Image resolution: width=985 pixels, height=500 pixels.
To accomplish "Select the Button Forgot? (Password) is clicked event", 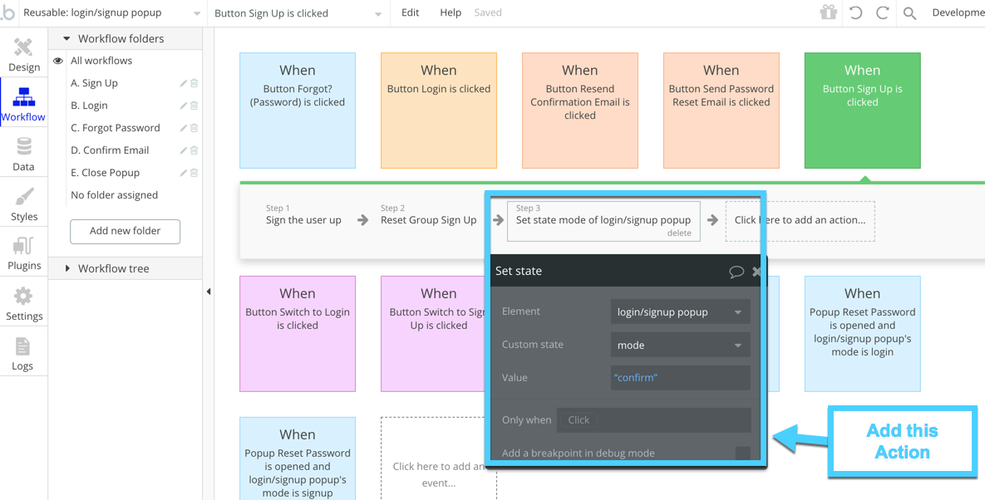I will click(x=298, y=110).
